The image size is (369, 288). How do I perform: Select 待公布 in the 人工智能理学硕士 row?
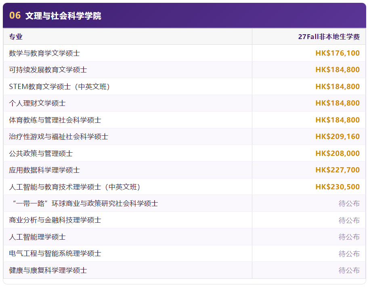[x=349, y=237]
